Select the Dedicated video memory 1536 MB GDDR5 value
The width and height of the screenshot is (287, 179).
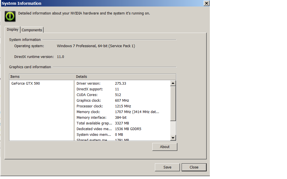click(x=128, y=129)
